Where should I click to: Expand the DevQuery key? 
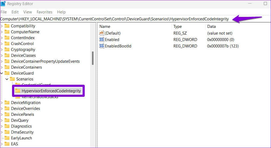point(2,120)
